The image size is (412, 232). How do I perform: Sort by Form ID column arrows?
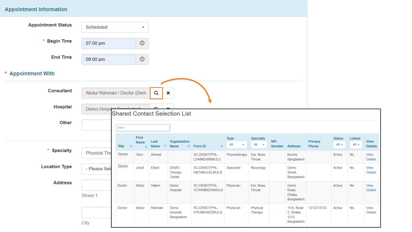222,146
